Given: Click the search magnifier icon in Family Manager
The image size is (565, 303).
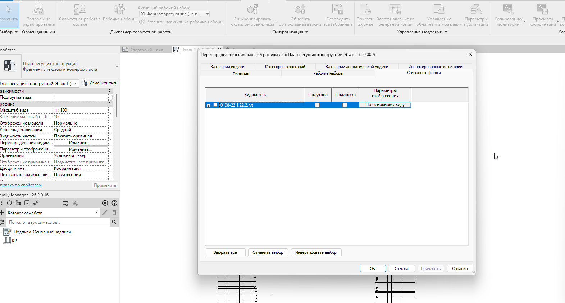Looking at the screenshot, I should coord(114,222).
